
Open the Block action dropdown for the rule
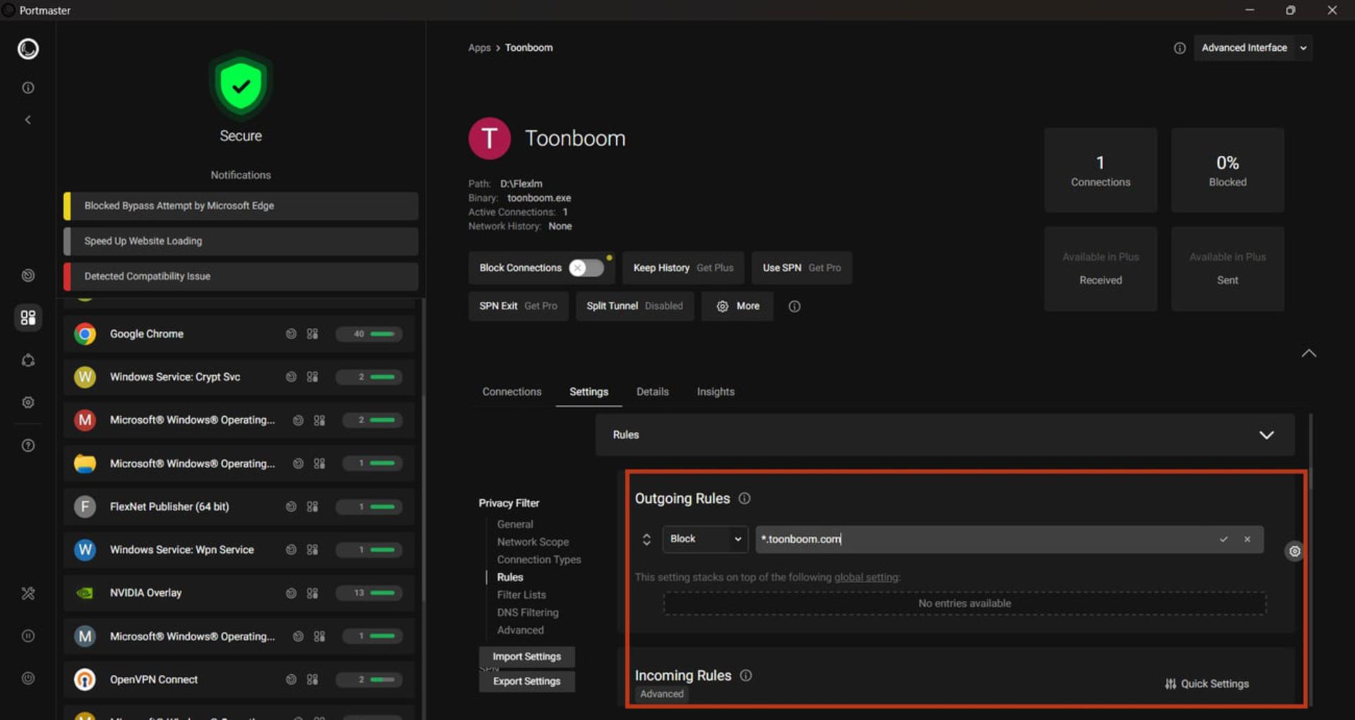click(x=705, y=539)
